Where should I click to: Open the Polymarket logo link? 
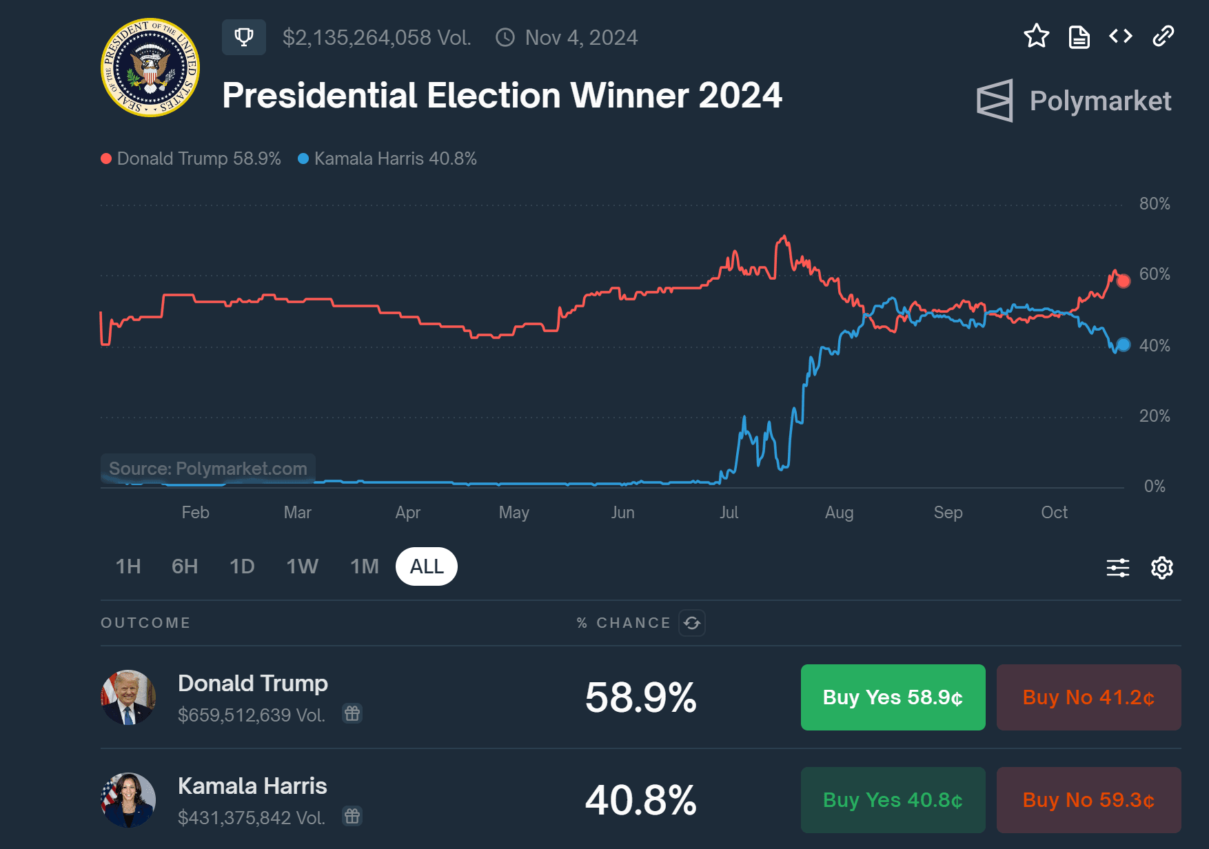click(x=1074, y=101)
